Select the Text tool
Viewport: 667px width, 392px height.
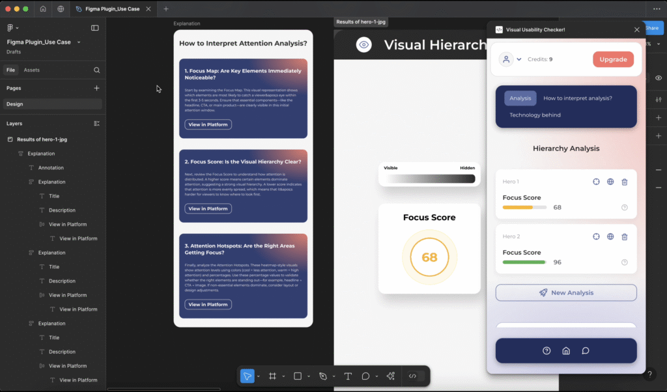[348, 376]
